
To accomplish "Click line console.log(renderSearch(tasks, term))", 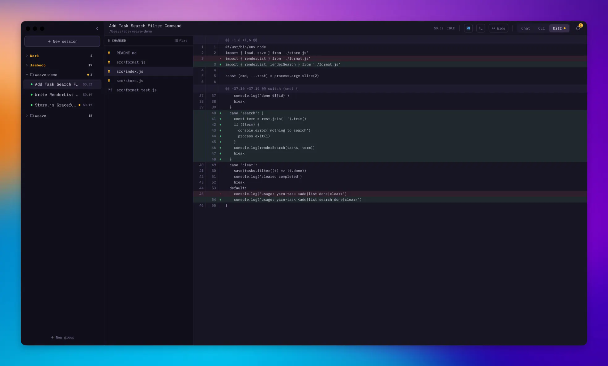I will pos(390,148).
